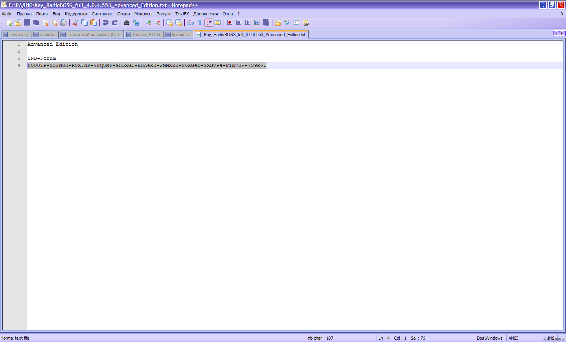The width and height of the screenshot is (566, 342).
Task: Switch to the server.cfg tab
Action: [16, 35]
